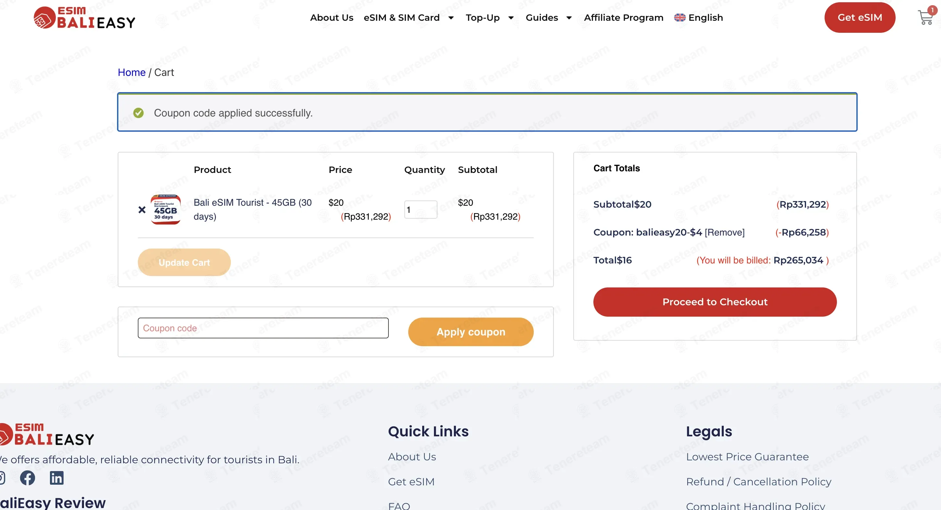Open footer About Us link
The image size is (941, 510).
[x=412, y=456]
